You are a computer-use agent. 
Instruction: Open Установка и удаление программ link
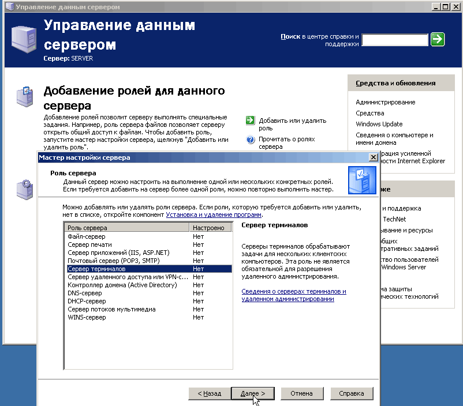click(214, 215)
